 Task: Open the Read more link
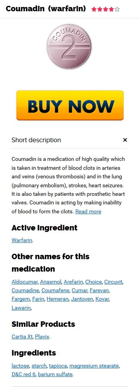(88, 211)
